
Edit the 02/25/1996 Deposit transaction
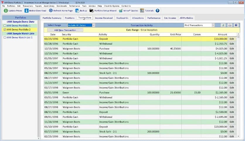(232, 39)
